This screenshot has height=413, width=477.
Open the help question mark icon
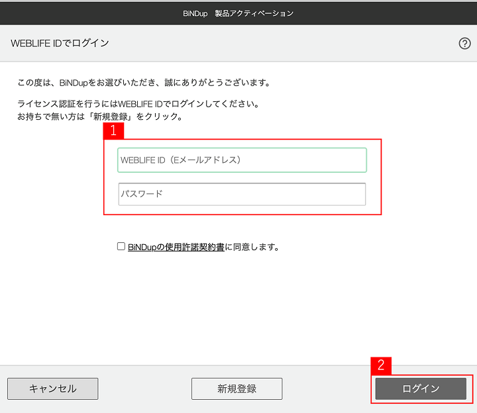click(464, 44)
